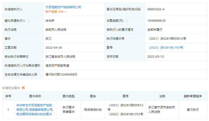Select 首次执行 procedure cell
Screen dimensions: 209x121
pos(193,110)
